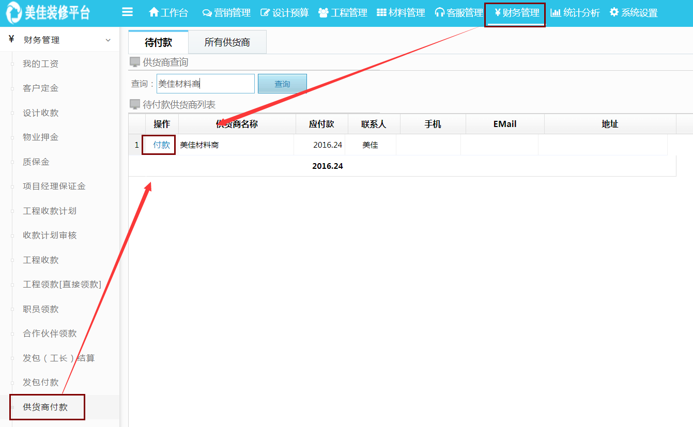Screen dimensions: 693x427
Task: Click the 付款 link for 美佳材料商
Action: coord(161,145)
